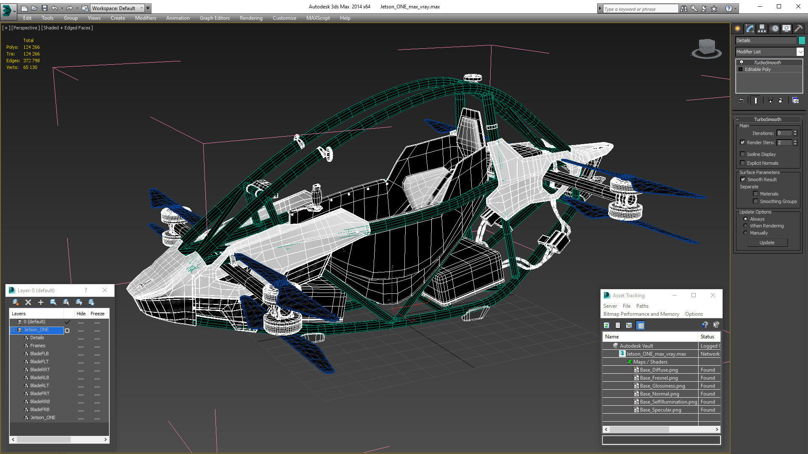Switch to the Motion command panel
Screen dimensions: 808x454
(775, 29)
